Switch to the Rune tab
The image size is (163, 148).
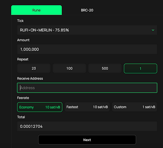pyautogui.click(x=36, y=10)
